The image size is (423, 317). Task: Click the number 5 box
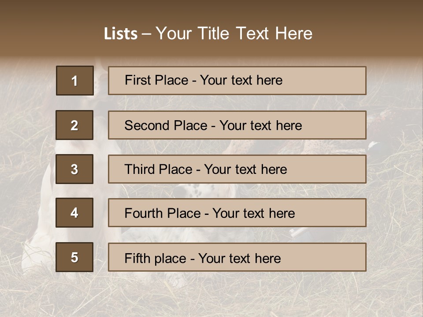tap(74, 257)
